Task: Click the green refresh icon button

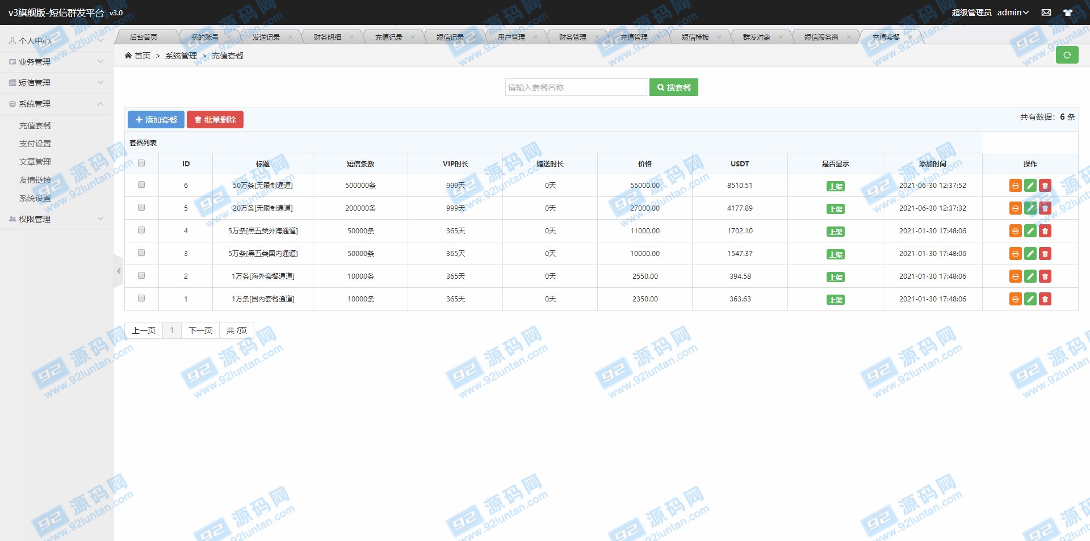Action: click(1067, 55)
